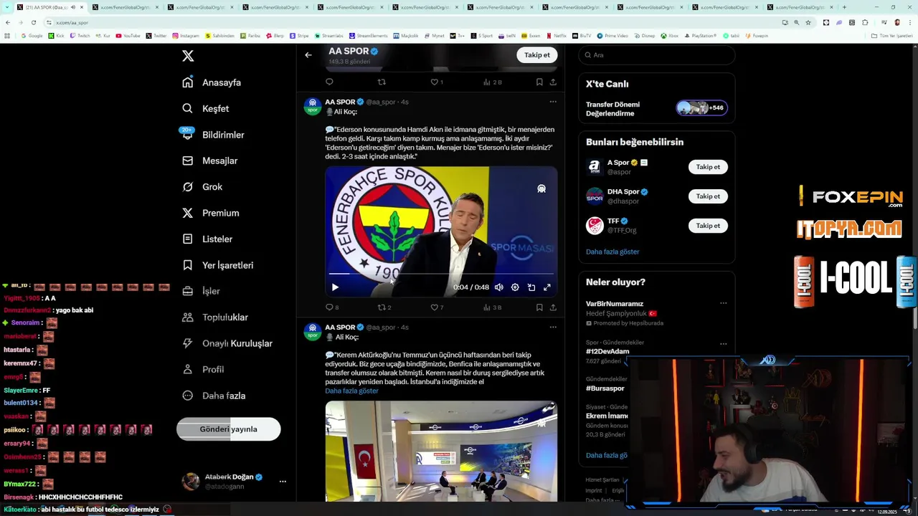Open options for #12DevAdam trend
918x516 pixels.
[x=723, y=343]
